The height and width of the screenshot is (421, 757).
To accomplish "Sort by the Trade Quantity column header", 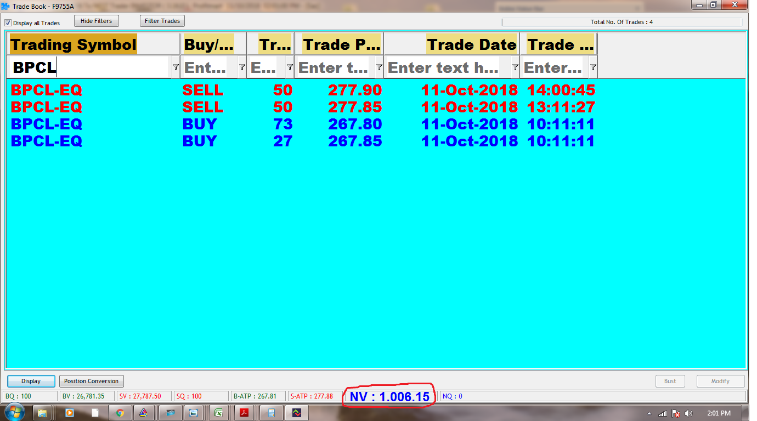I will pos(270,44).
